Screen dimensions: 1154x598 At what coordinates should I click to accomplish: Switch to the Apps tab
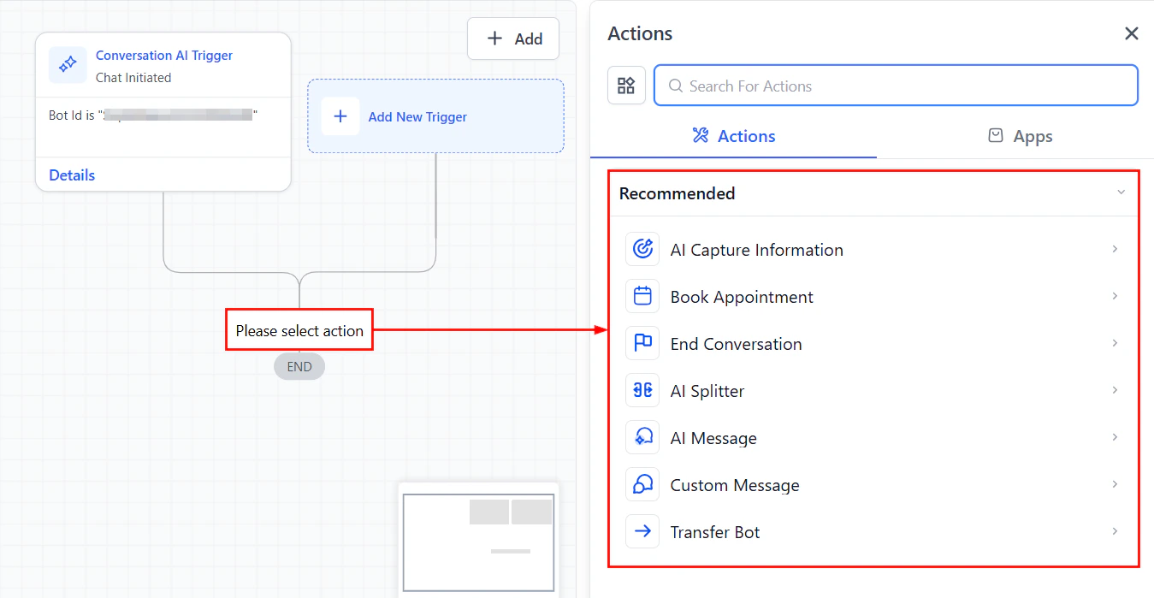1020,135
